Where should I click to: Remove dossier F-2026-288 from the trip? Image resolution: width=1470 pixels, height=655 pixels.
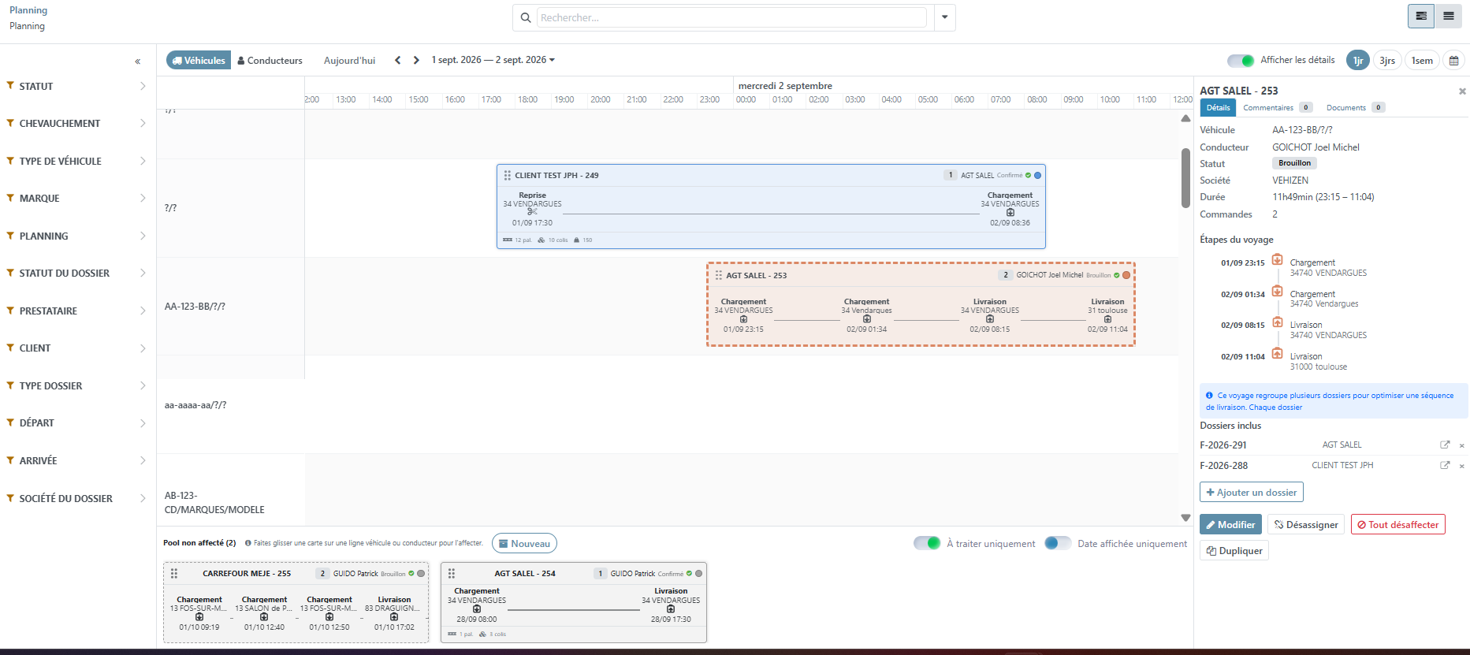tap(1461, 466)
